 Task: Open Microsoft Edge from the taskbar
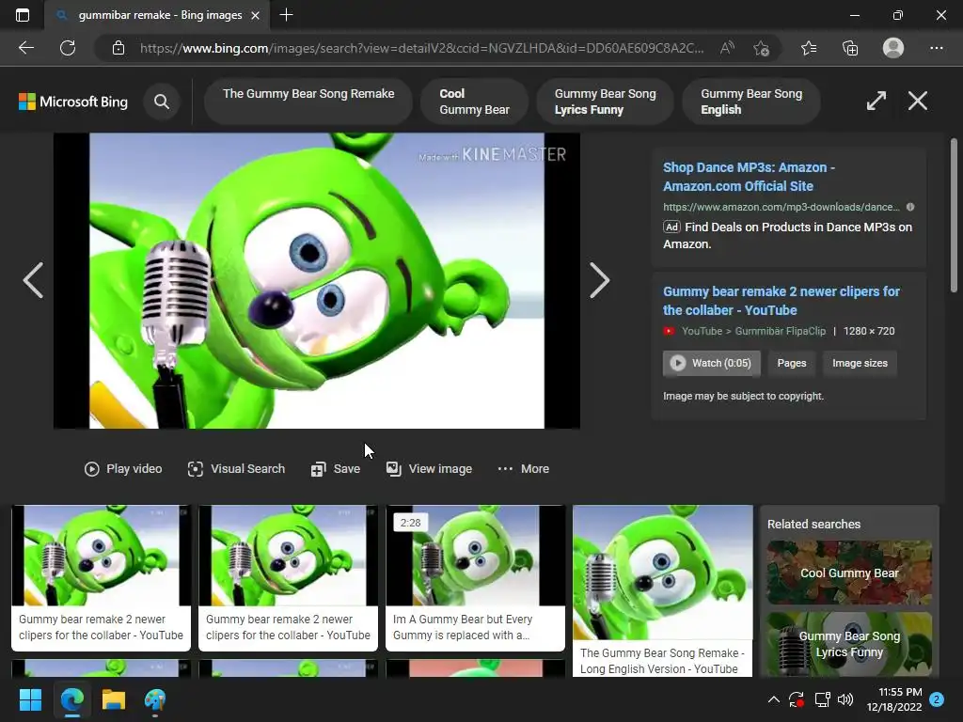coord(71,699)
